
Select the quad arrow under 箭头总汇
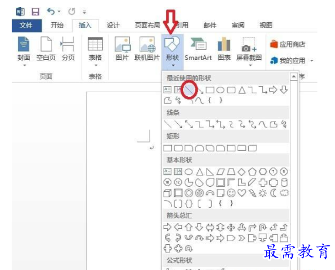point(231,227)
